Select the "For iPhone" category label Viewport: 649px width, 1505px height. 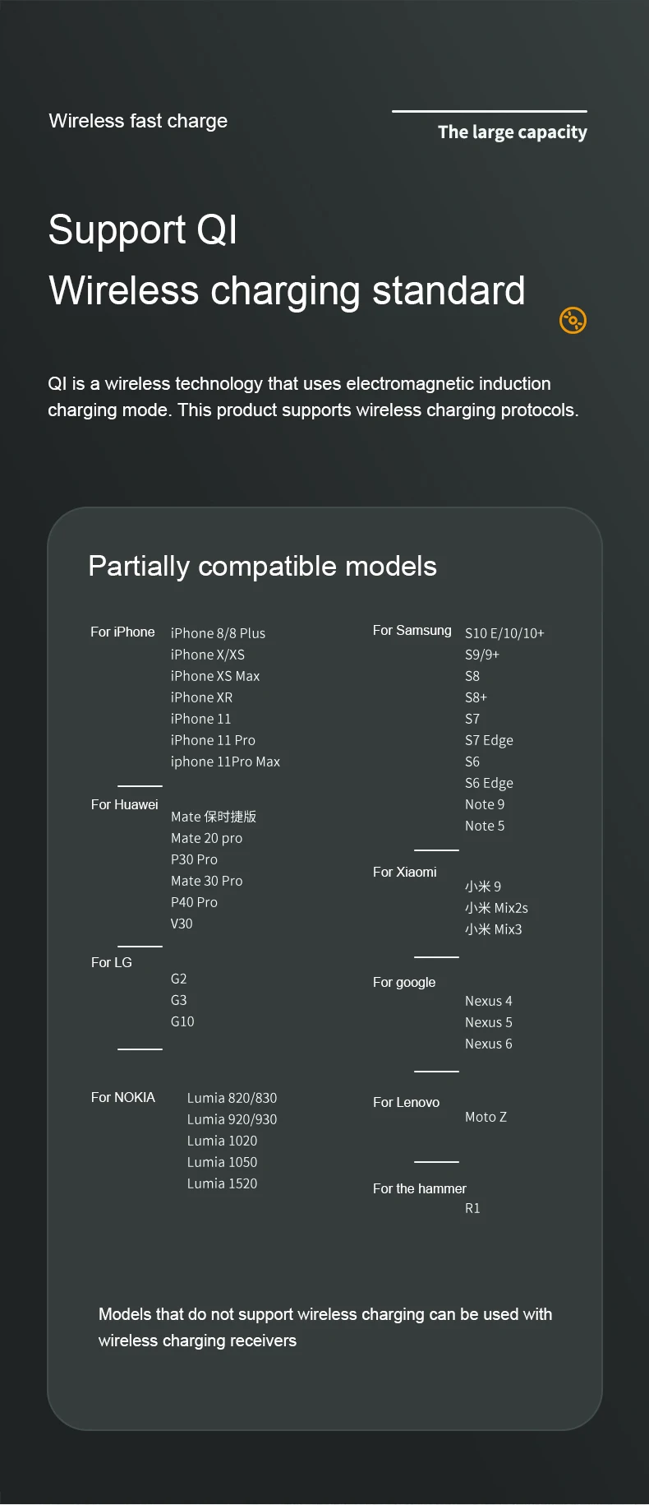(x=122, y=632)
